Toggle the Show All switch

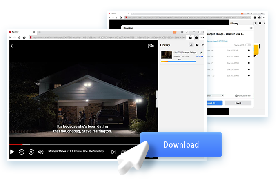248,45
